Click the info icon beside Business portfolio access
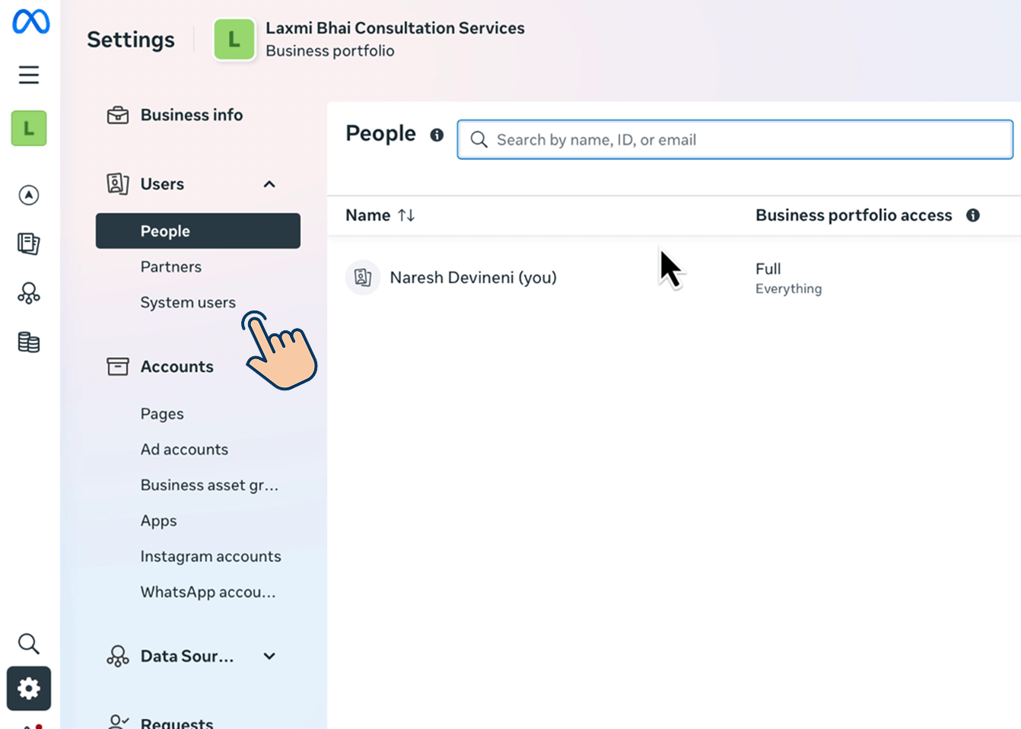Screen dimensions: 1021x729 pyautogui.click(x=973, y=215)
